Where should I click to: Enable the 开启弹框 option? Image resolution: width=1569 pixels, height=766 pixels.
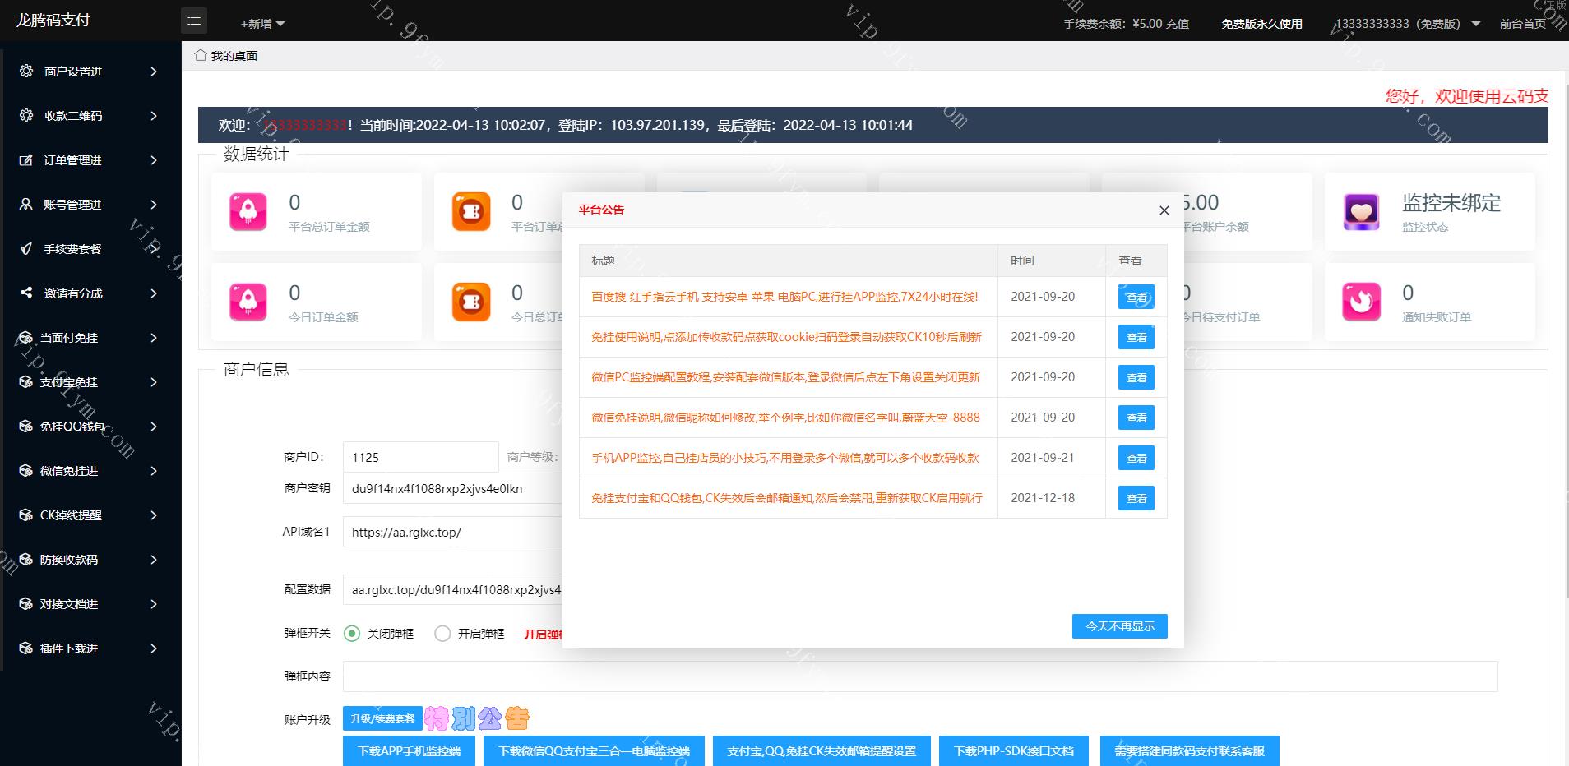coord(443,633)
